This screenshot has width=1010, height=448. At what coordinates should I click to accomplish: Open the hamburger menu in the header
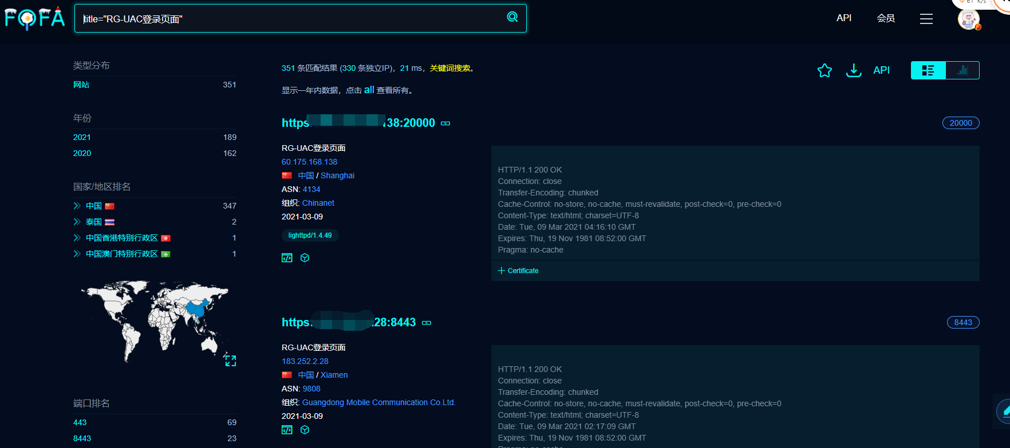coord(926,19)
